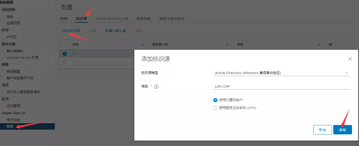The image size is (359, 146).
Task: Select 使用计算机帐户 radio option
Action: coord(215,100)
